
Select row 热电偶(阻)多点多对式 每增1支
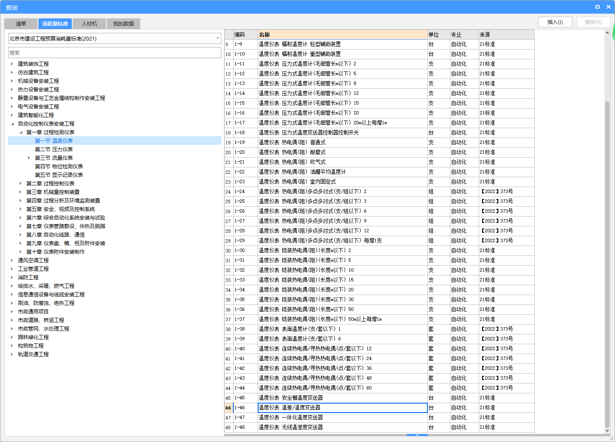343,241
